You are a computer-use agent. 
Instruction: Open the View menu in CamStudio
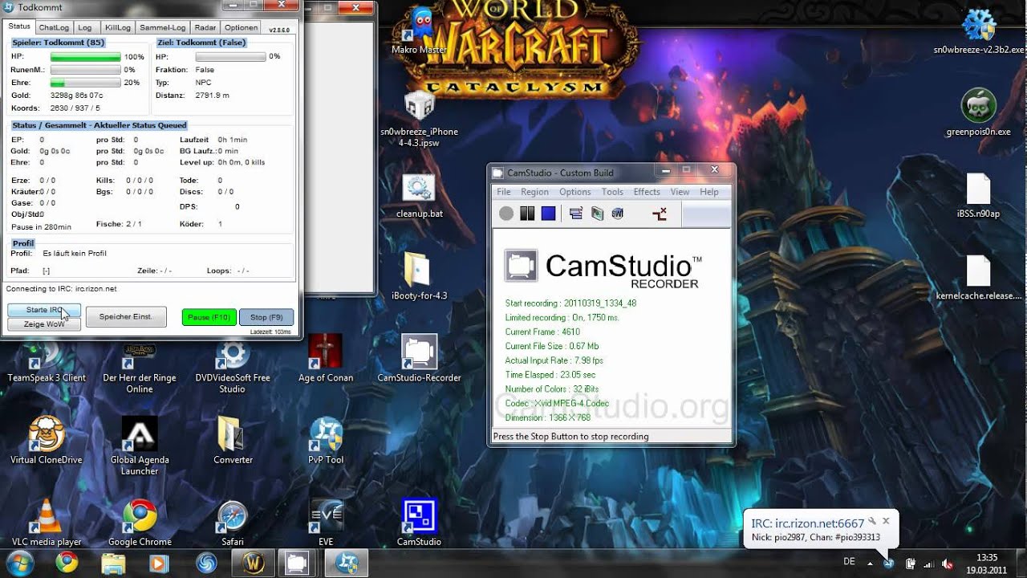(680, 192)
